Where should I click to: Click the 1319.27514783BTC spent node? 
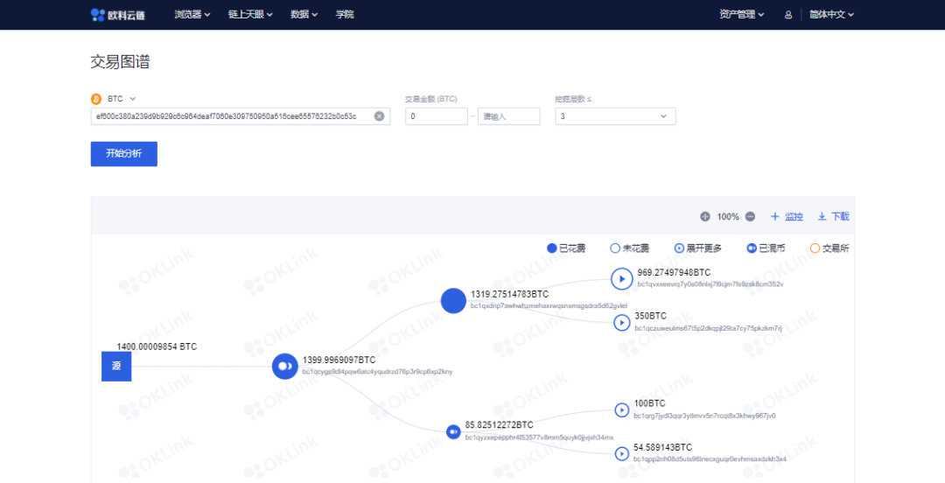[453, 300]
